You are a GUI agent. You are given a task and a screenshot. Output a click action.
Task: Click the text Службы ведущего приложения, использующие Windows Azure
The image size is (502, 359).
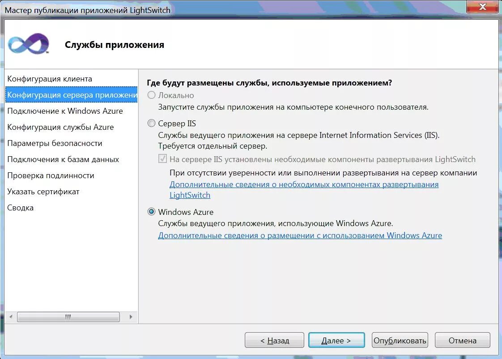tap(275, 223)
